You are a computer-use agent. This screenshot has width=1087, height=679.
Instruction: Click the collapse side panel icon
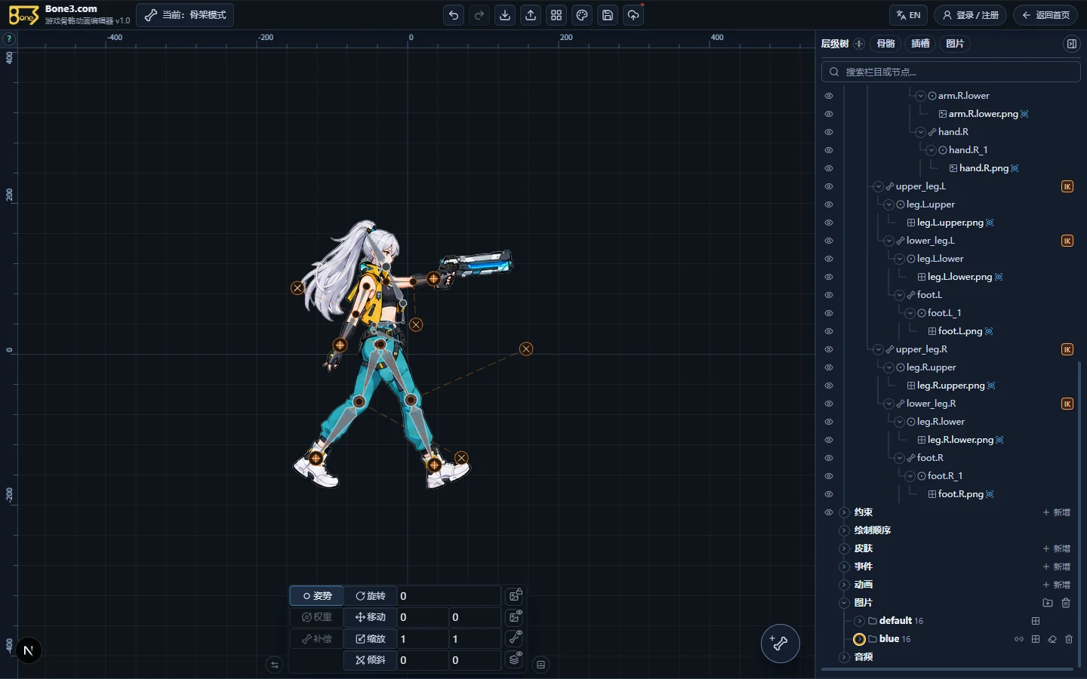tap(1071, 44)
